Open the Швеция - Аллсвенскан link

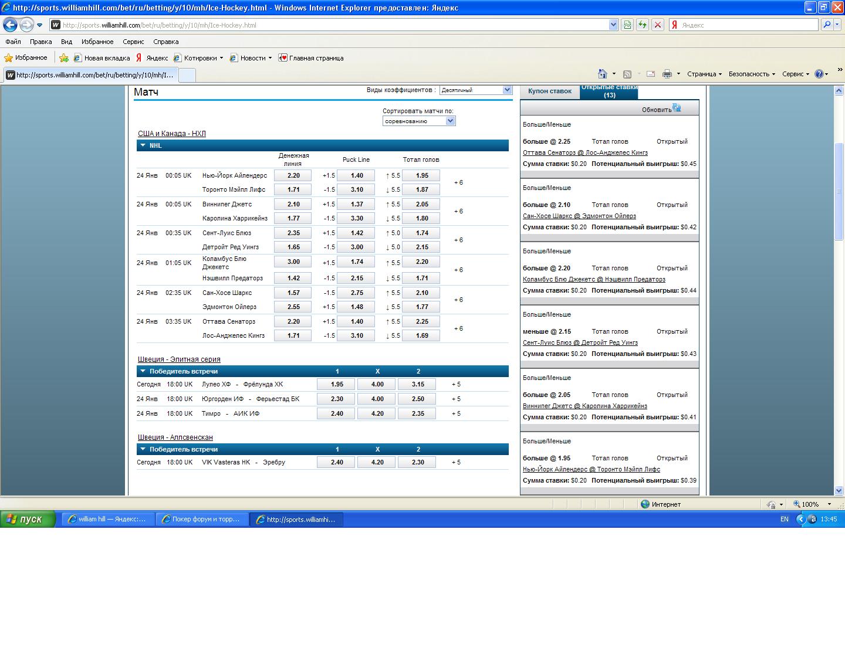(x=175, y=437)
